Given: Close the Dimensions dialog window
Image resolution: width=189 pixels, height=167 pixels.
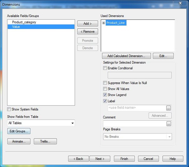Looking at the screenshot, I should tap(180, 4).
